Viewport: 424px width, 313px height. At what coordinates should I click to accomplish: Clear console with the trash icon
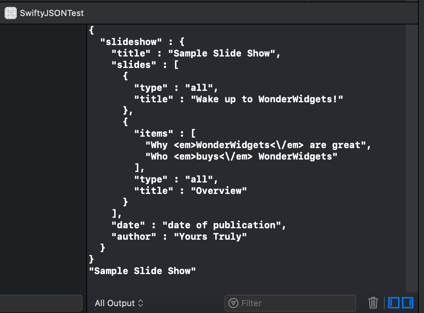tap(373, 303)
